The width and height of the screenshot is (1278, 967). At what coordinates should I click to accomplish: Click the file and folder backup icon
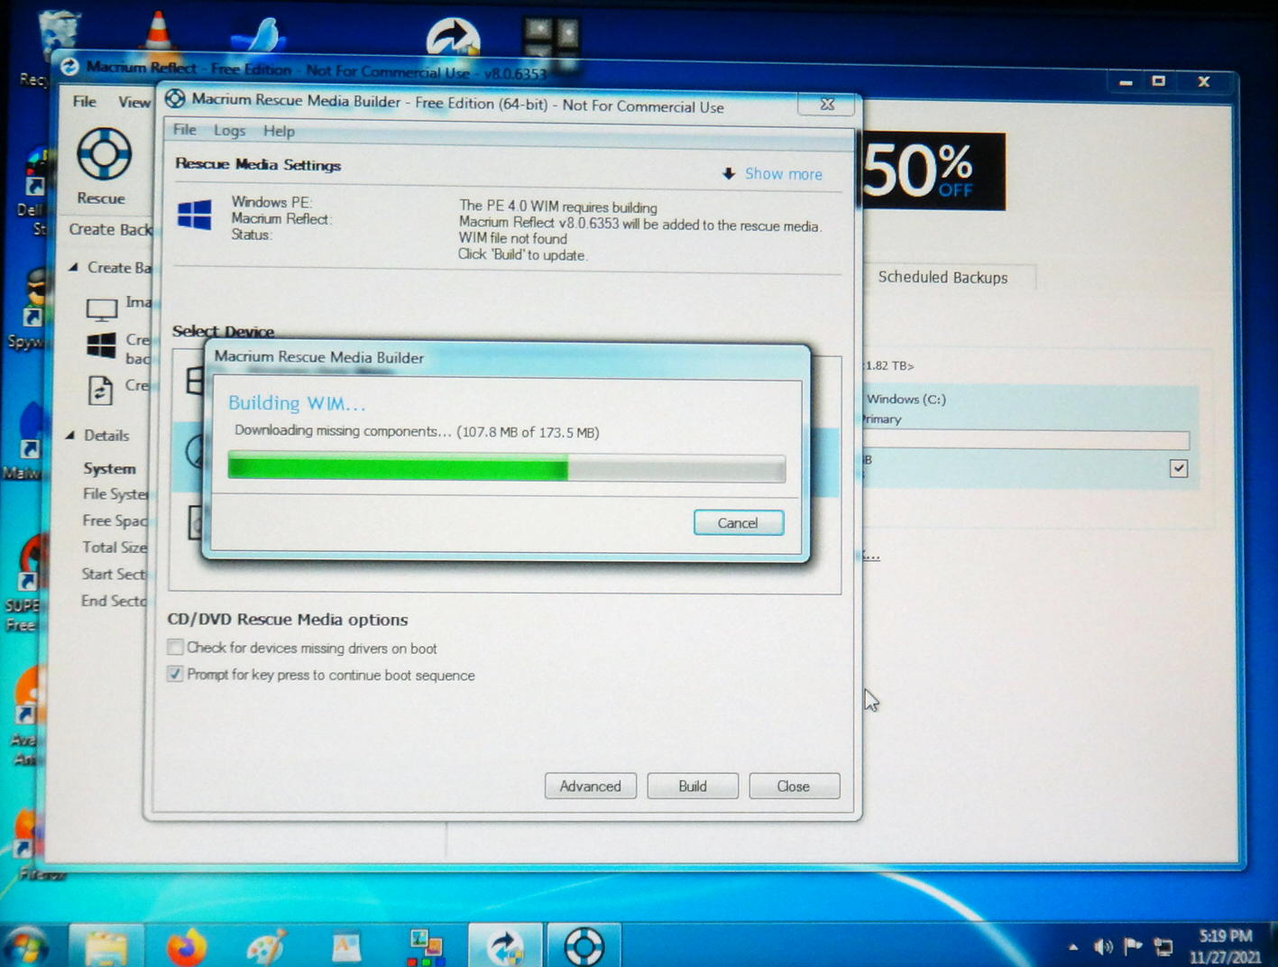tap(100, 390)
